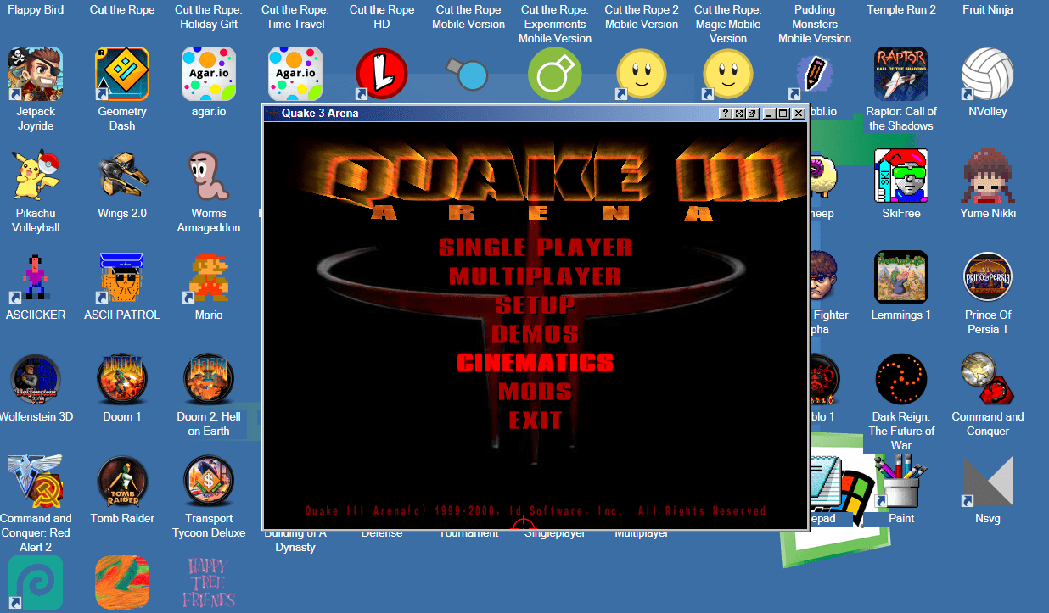The height and width of the screenshot is (613, 1049).
Task: Select the Pikachu Volleyball icon
Action: click(36, 176)
